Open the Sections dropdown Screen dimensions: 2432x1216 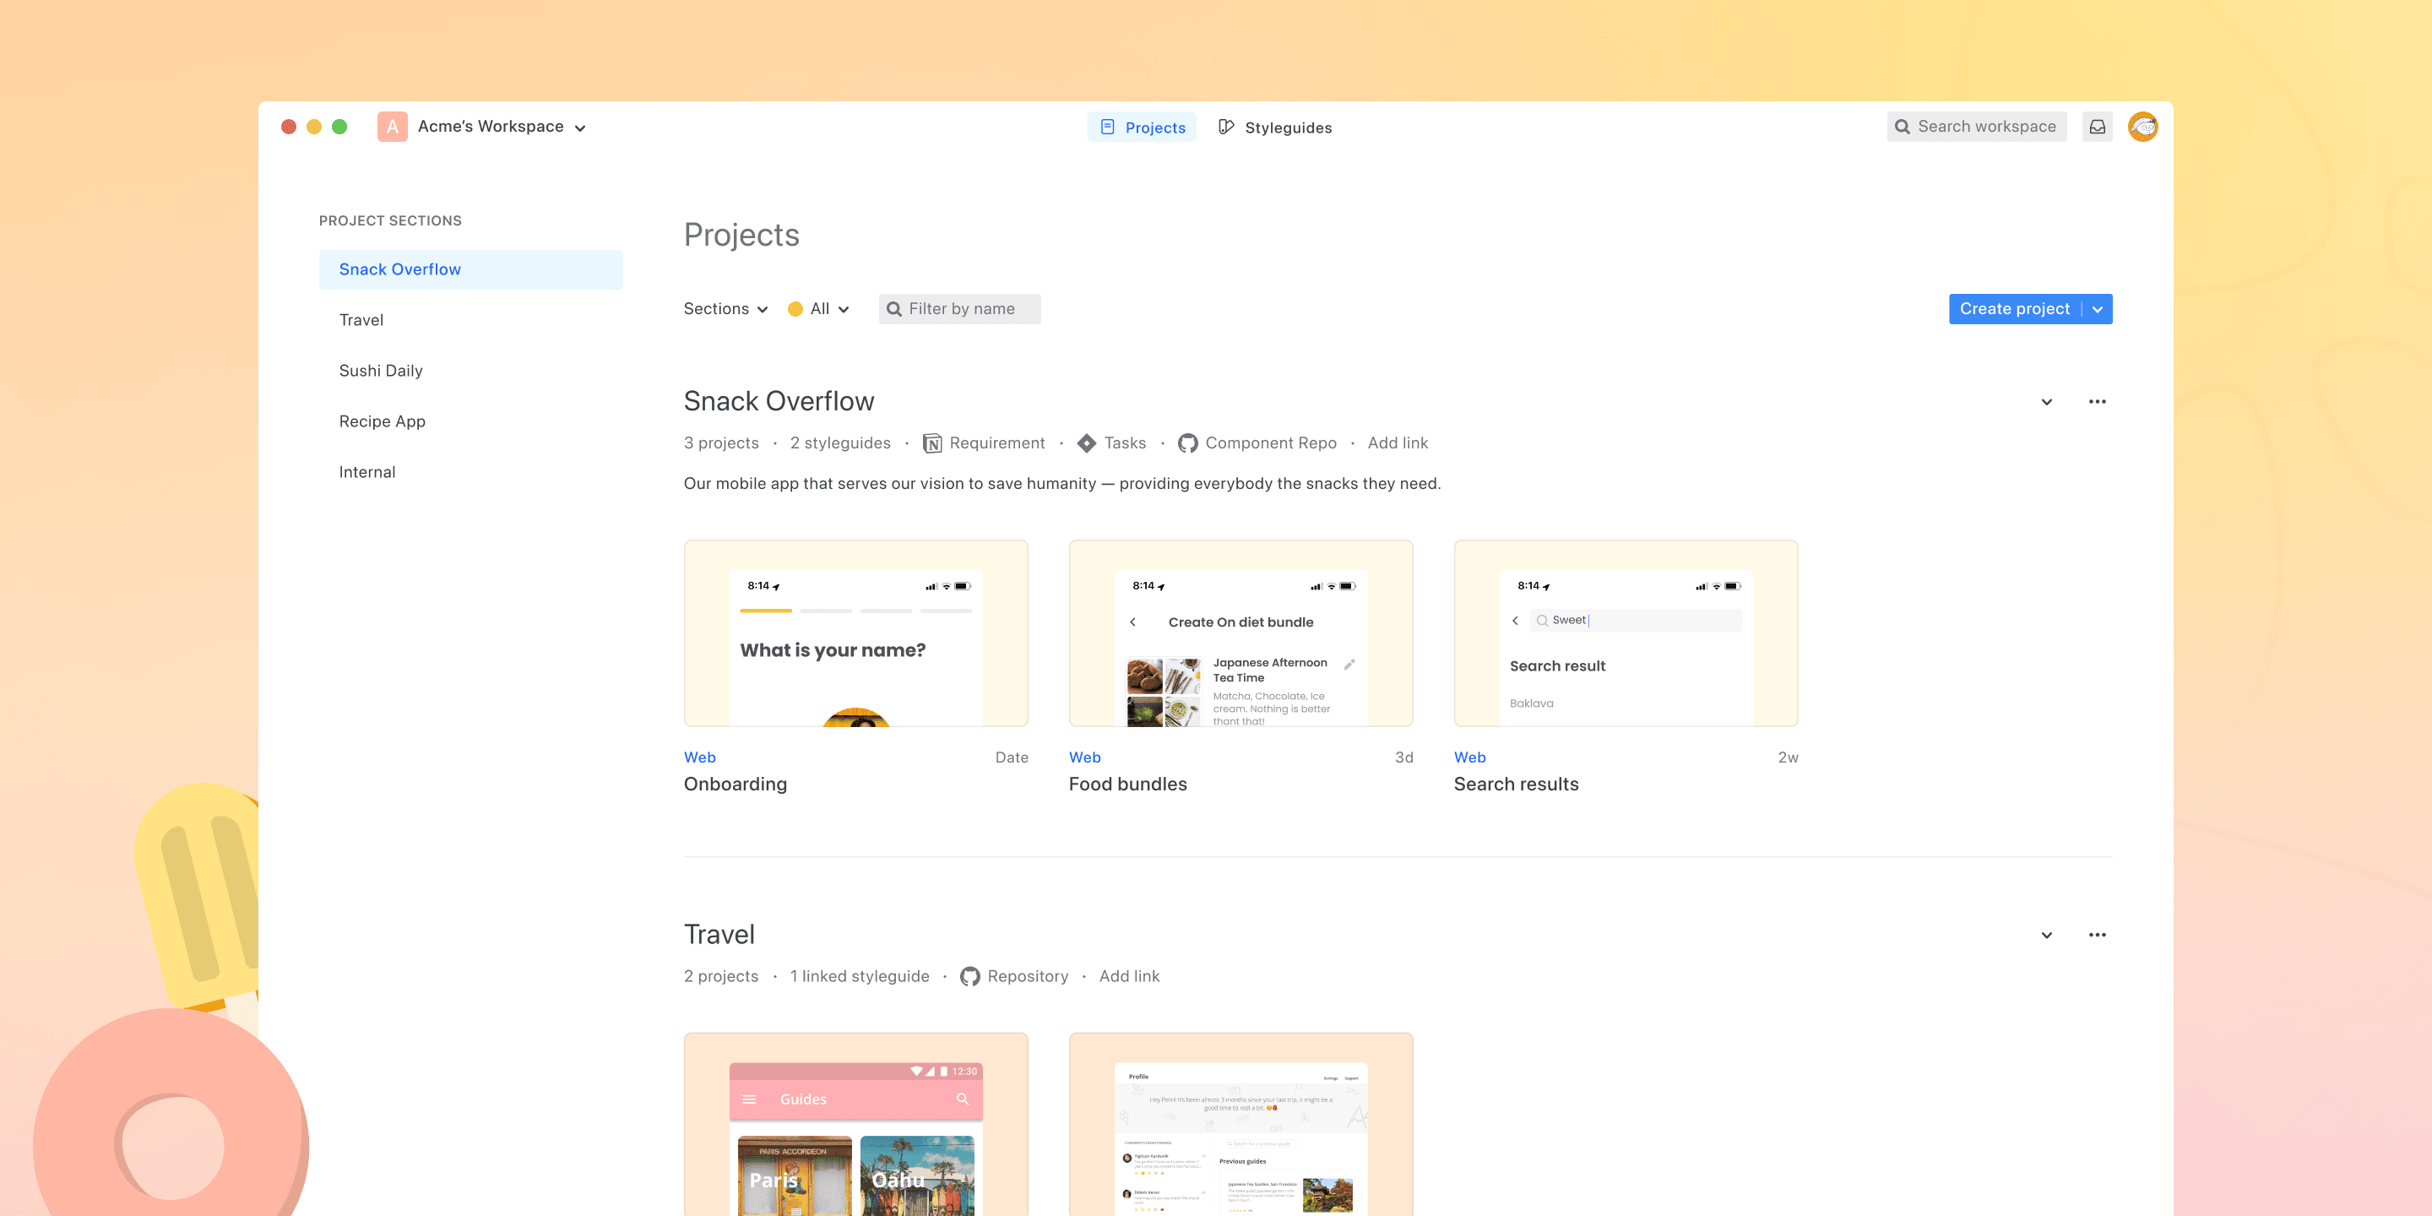pos(725,309)
